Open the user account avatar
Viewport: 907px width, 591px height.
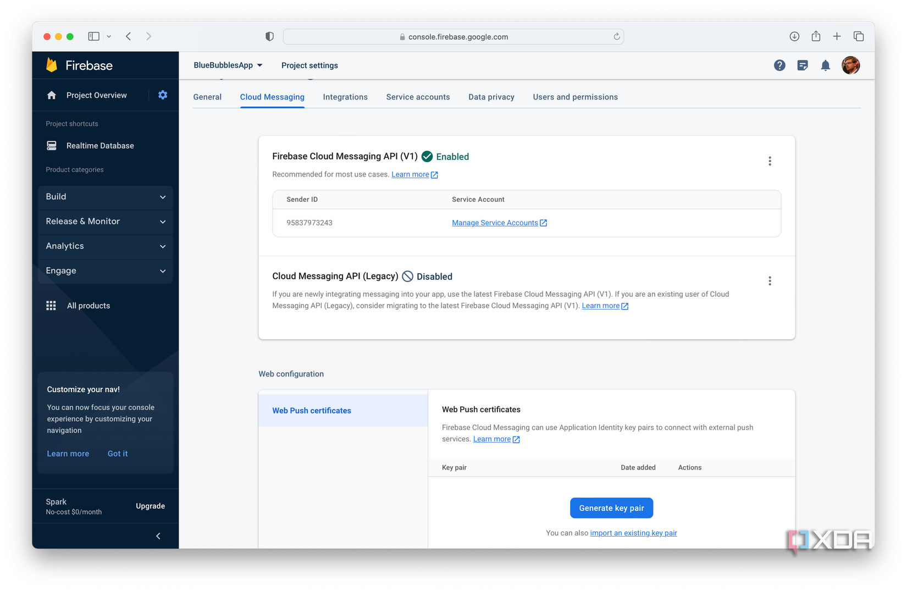coord(850,65)
